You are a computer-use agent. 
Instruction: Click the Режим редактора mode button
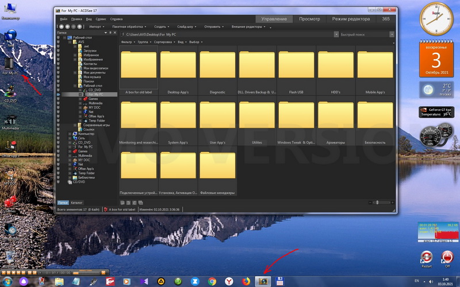(x=351, y=19)
